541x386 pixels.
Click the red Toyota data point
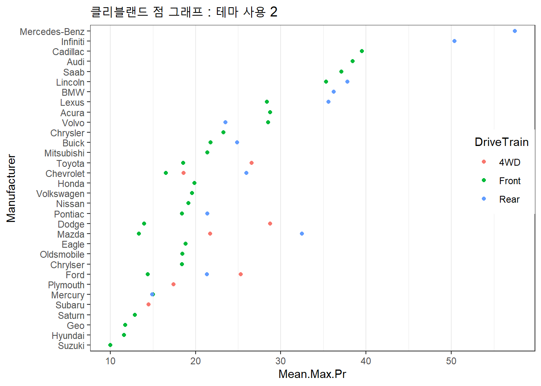click(x=252, y=163)
